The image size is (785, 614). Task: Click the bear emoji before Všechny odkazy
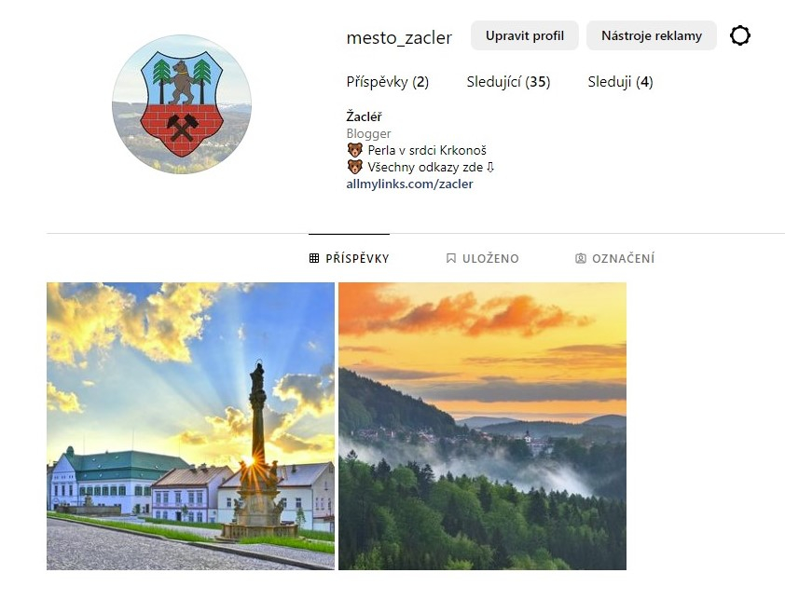tap(355, 167)
